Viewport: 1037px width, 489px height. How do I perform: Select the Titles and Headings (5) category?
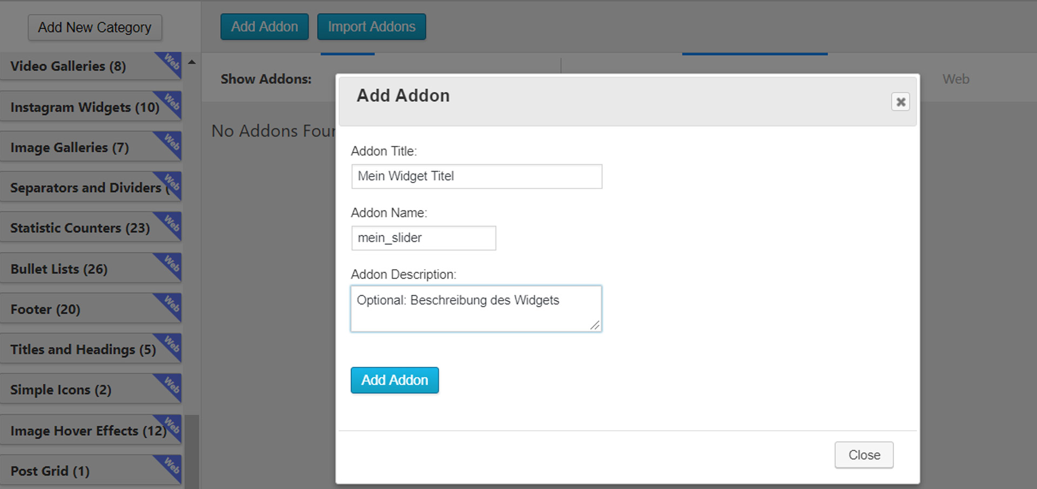pos(91,349)
